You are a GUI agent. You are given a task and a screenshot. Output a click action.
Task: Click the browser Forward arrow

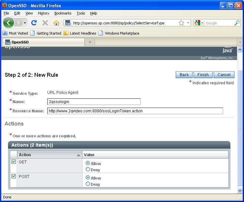(18, 23)
